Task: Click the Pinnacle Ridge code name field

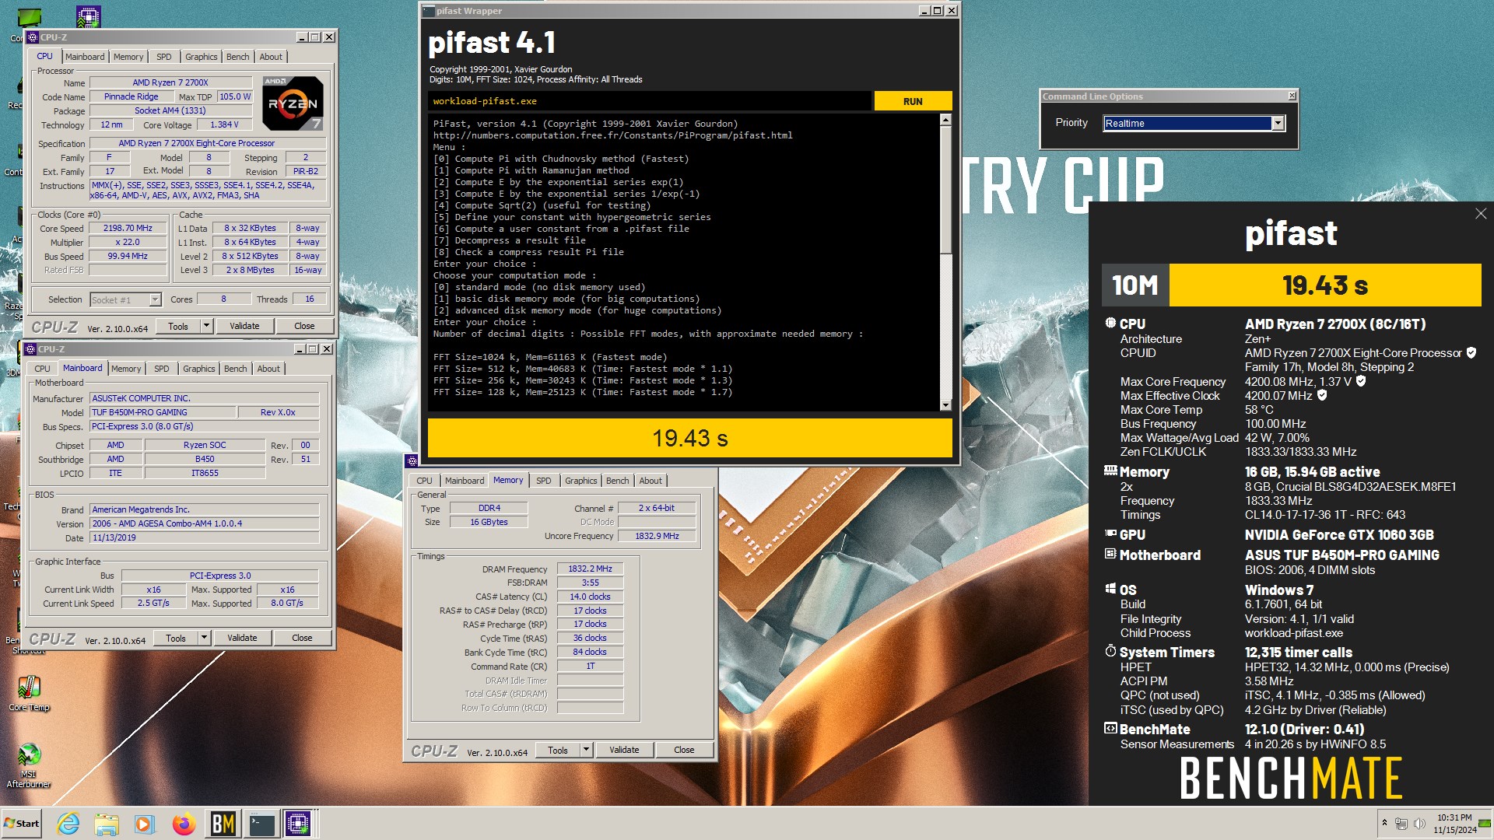Action: (x=131, y=96)
